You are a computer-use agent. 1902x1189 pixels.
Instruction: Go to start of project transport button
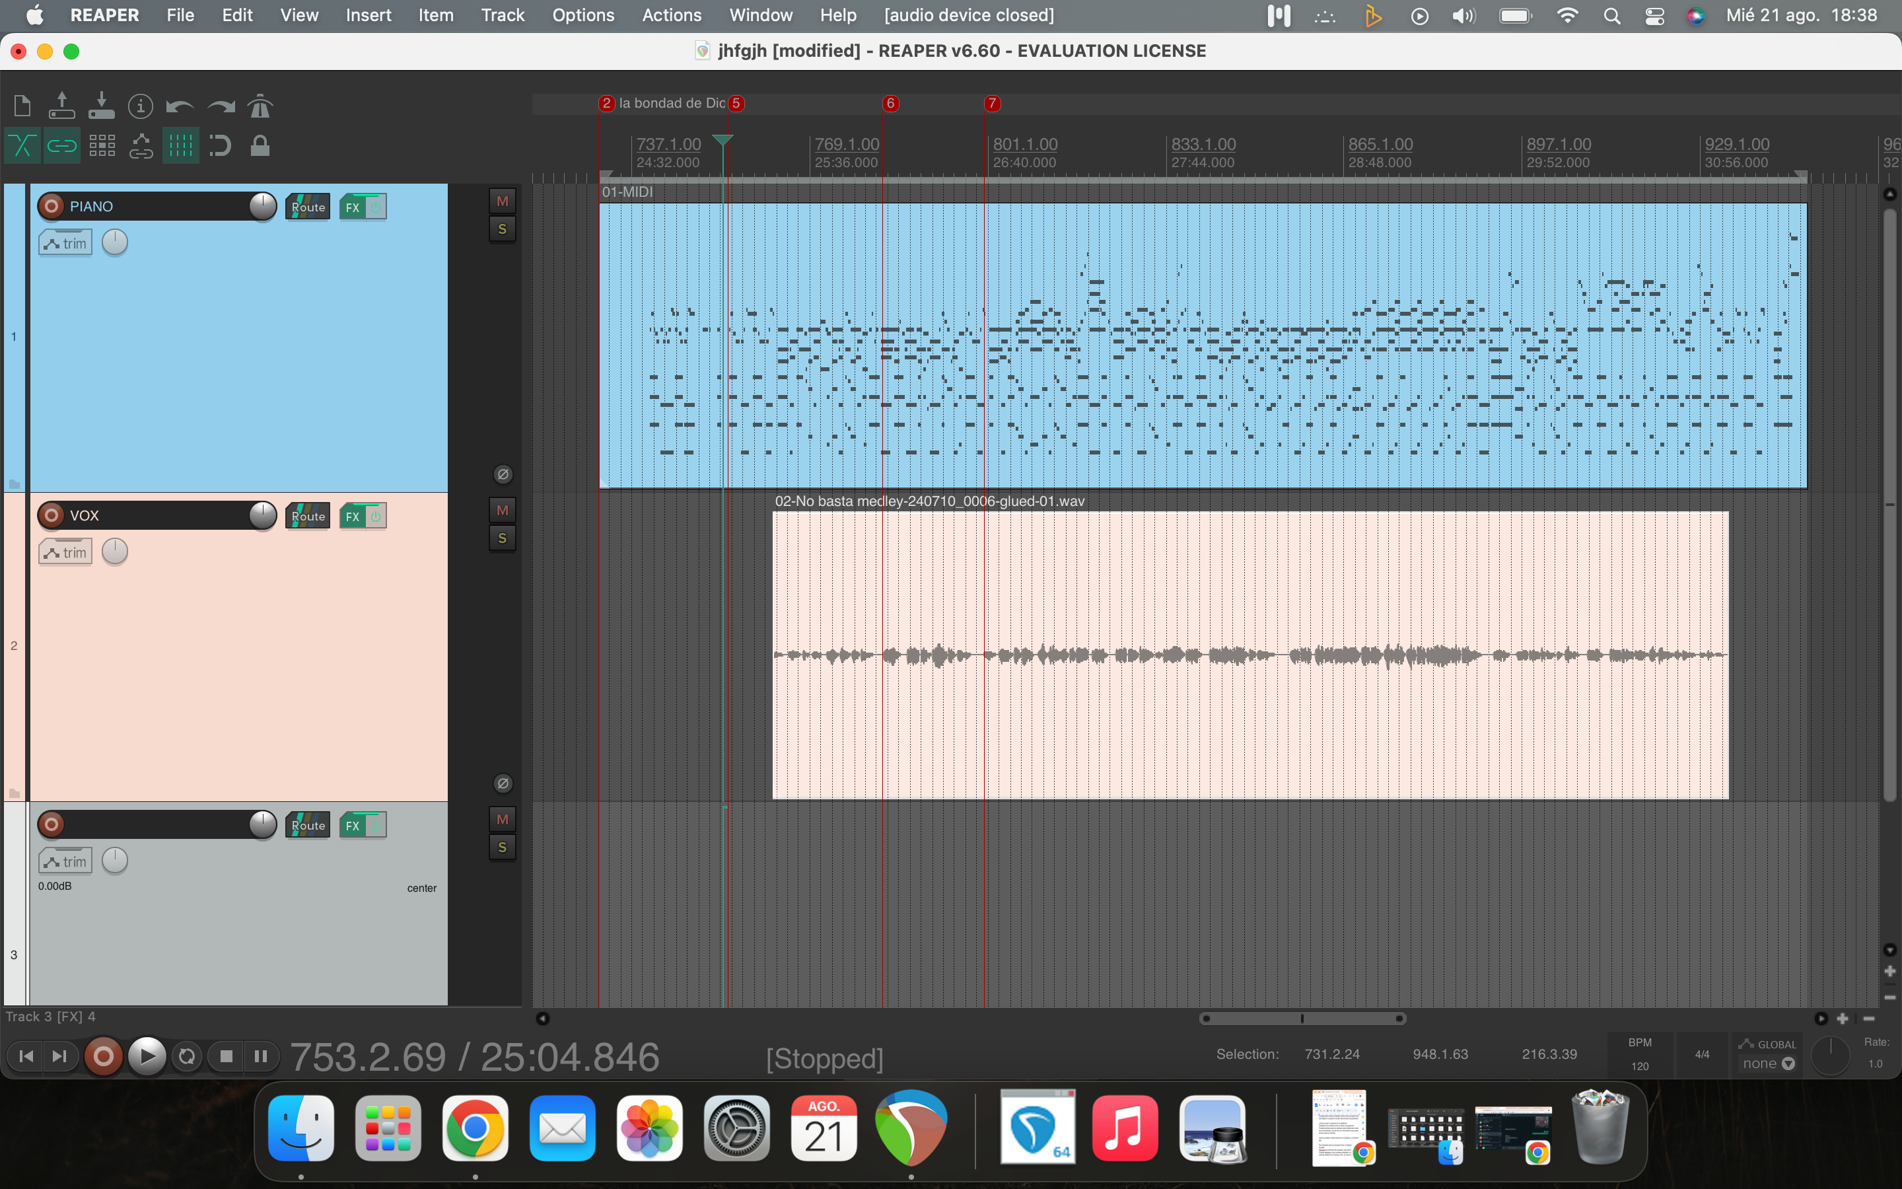(x=26, y=1056)
